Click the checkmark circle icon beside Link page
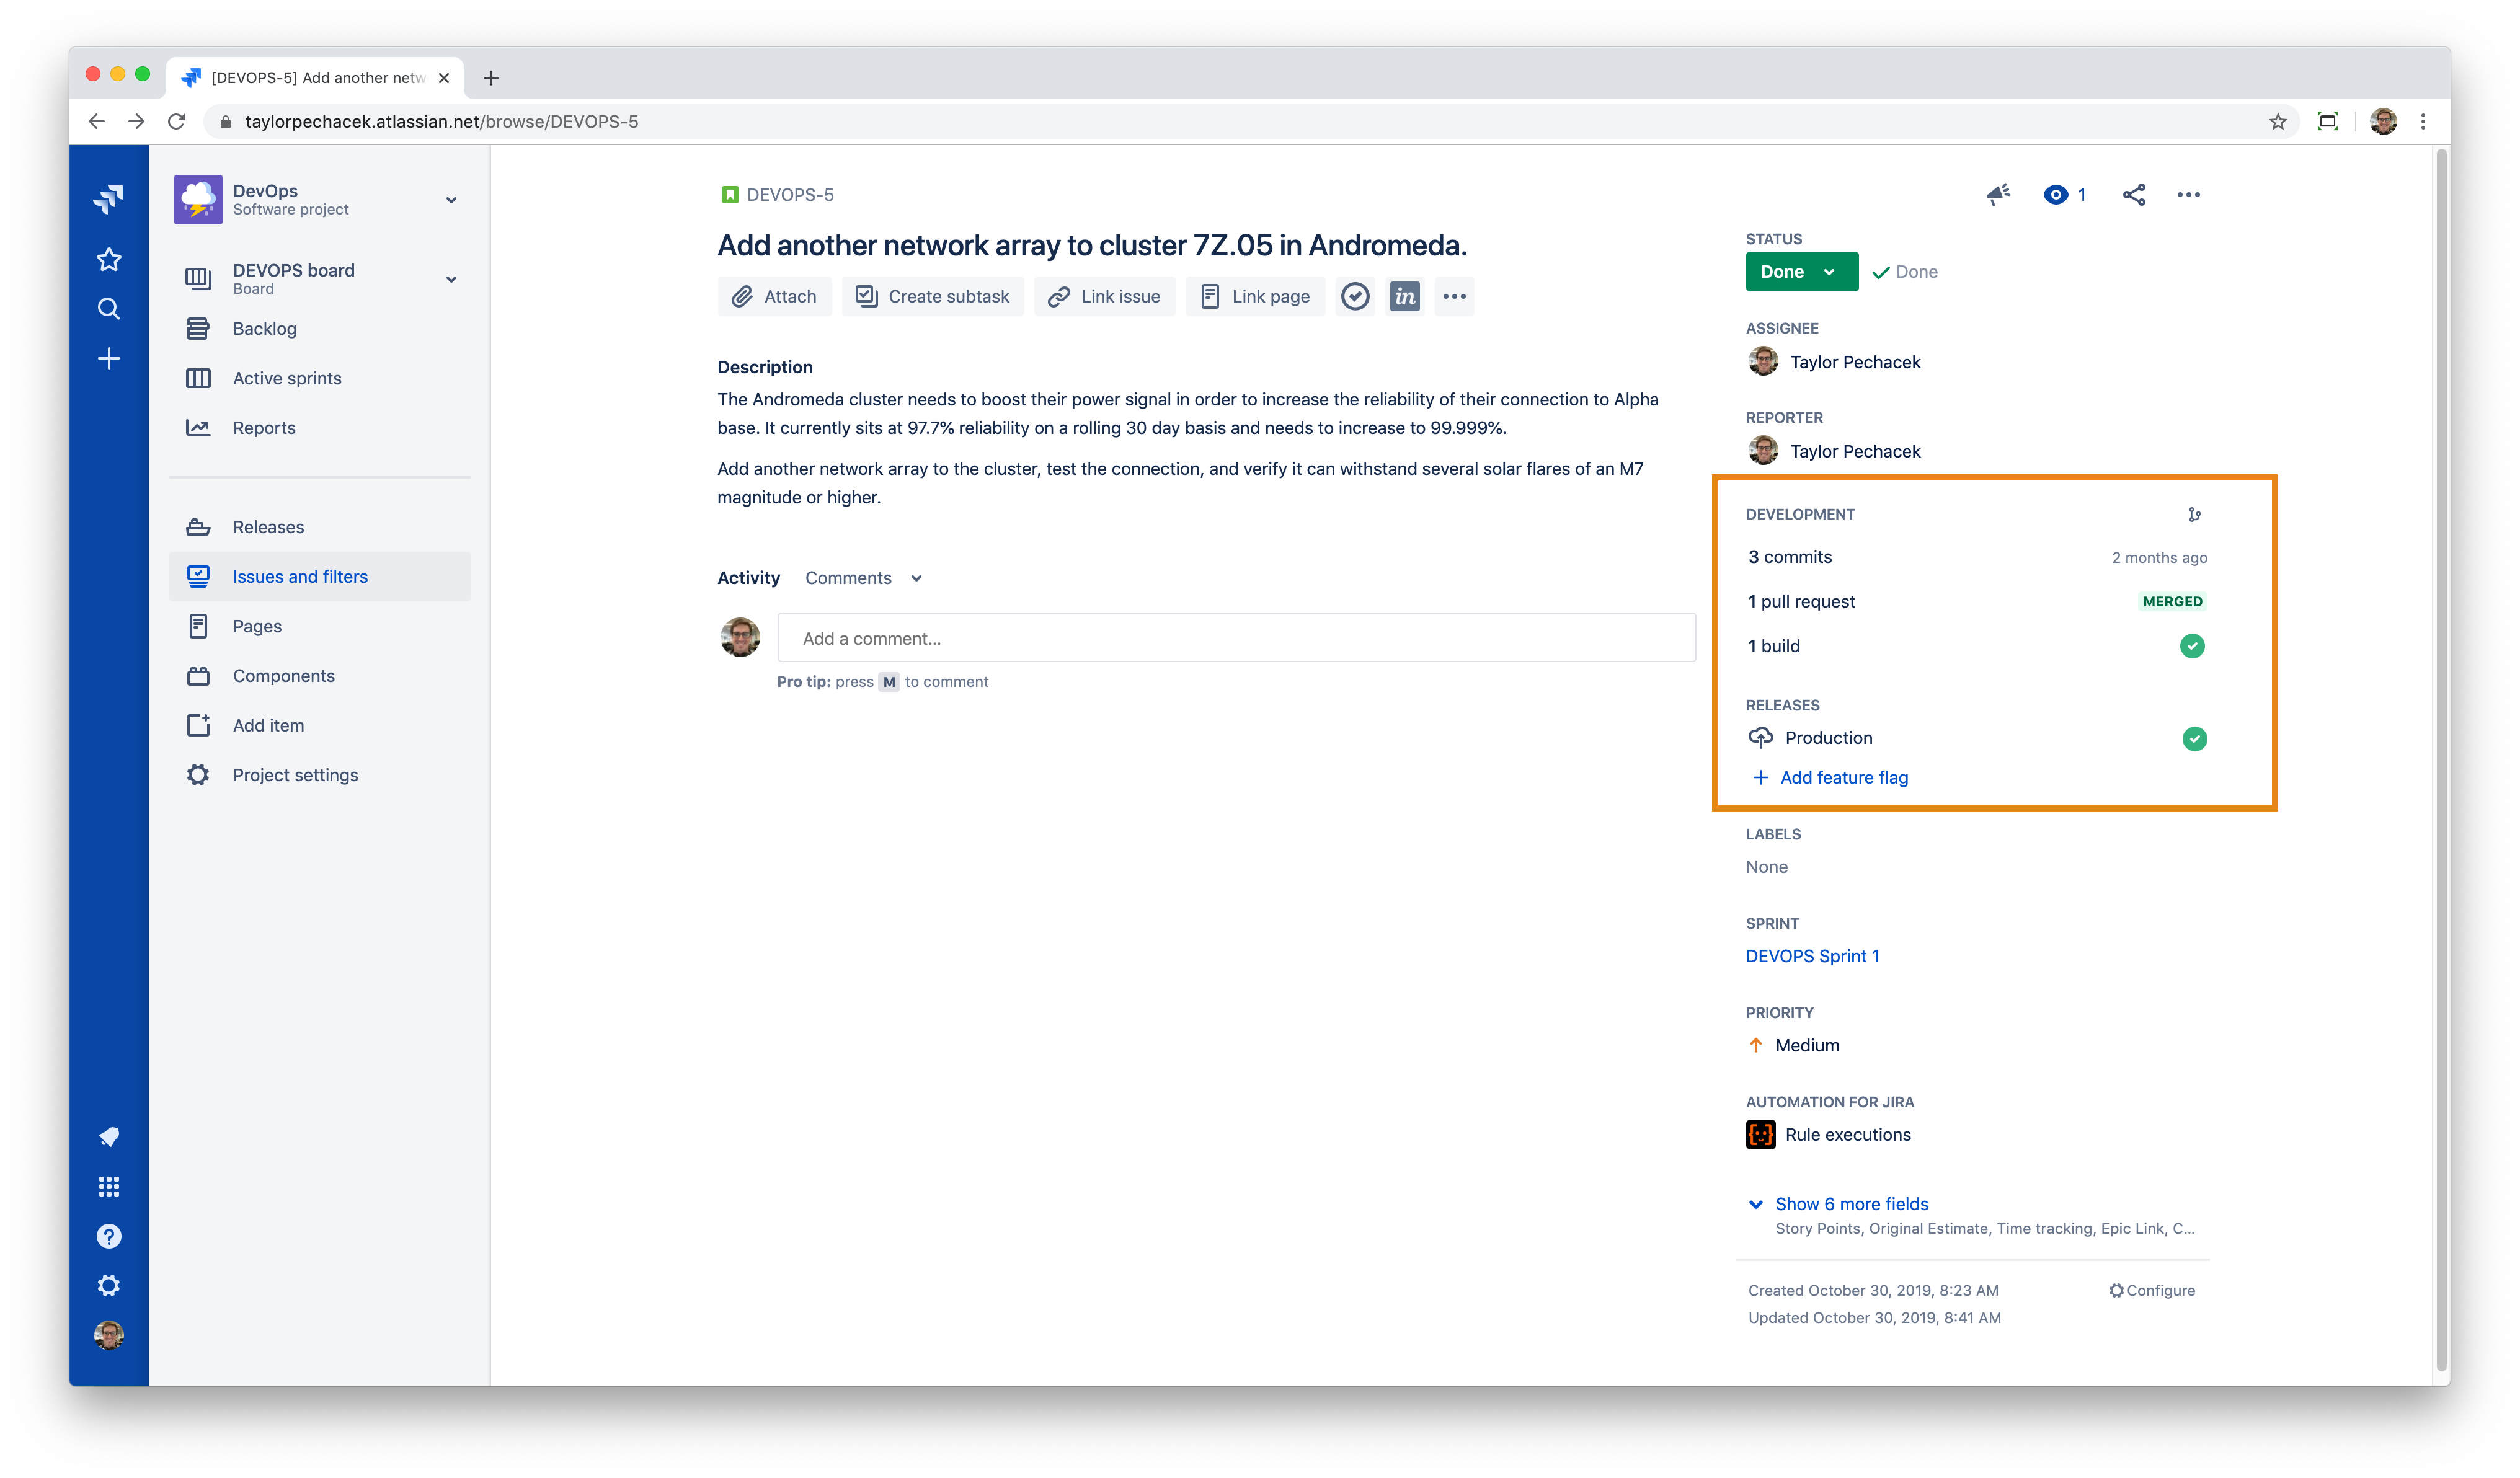 [1355, 296]
